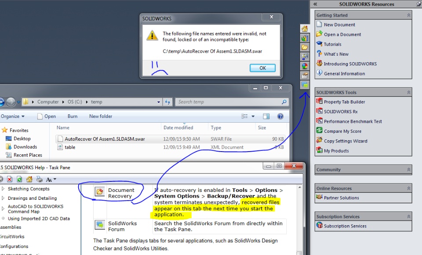Run Performance Benchmark Test
This screenshot has height=255, width=422.
tap(353, 121)
